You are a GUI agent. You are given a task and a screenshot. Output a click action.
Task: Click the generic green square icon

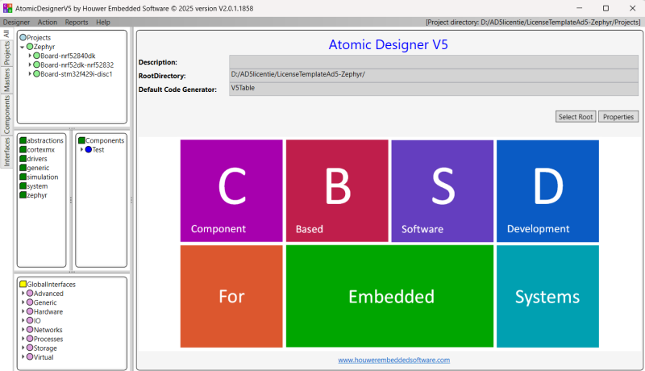tap(23, 168)
